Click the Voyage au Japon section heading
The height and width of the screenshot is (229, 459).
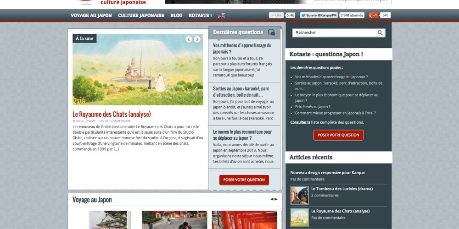point(92,200)
